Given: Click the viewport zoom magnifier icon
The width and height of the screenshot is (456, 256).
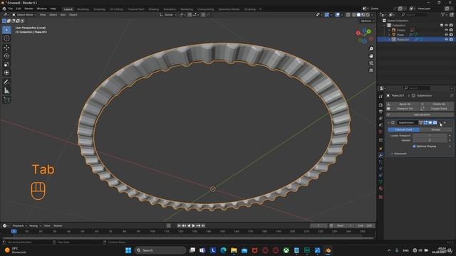Looking at the screenshot, I should coord(371,49).
